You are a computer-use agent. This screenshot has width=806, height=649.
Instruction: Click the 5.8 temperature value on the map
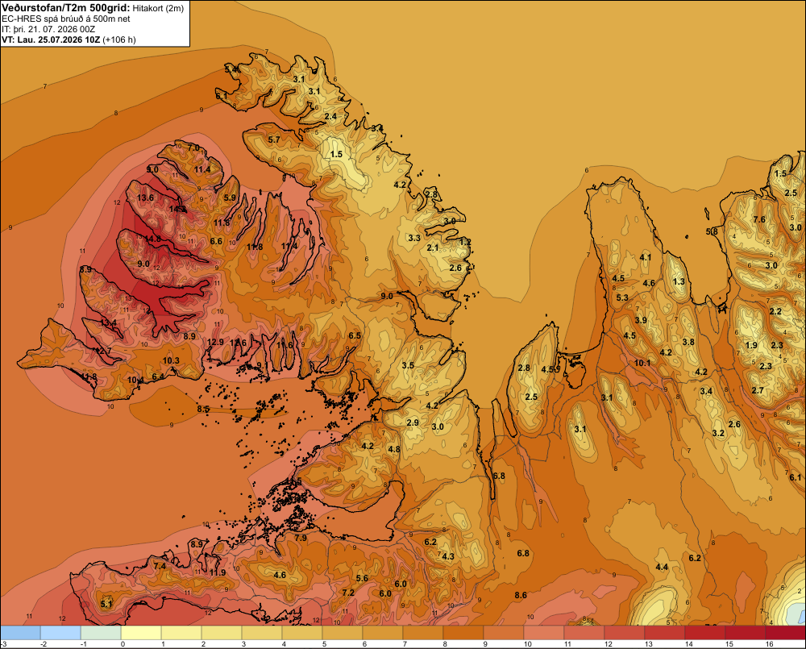pyautogui.click(x=712, y=232)
